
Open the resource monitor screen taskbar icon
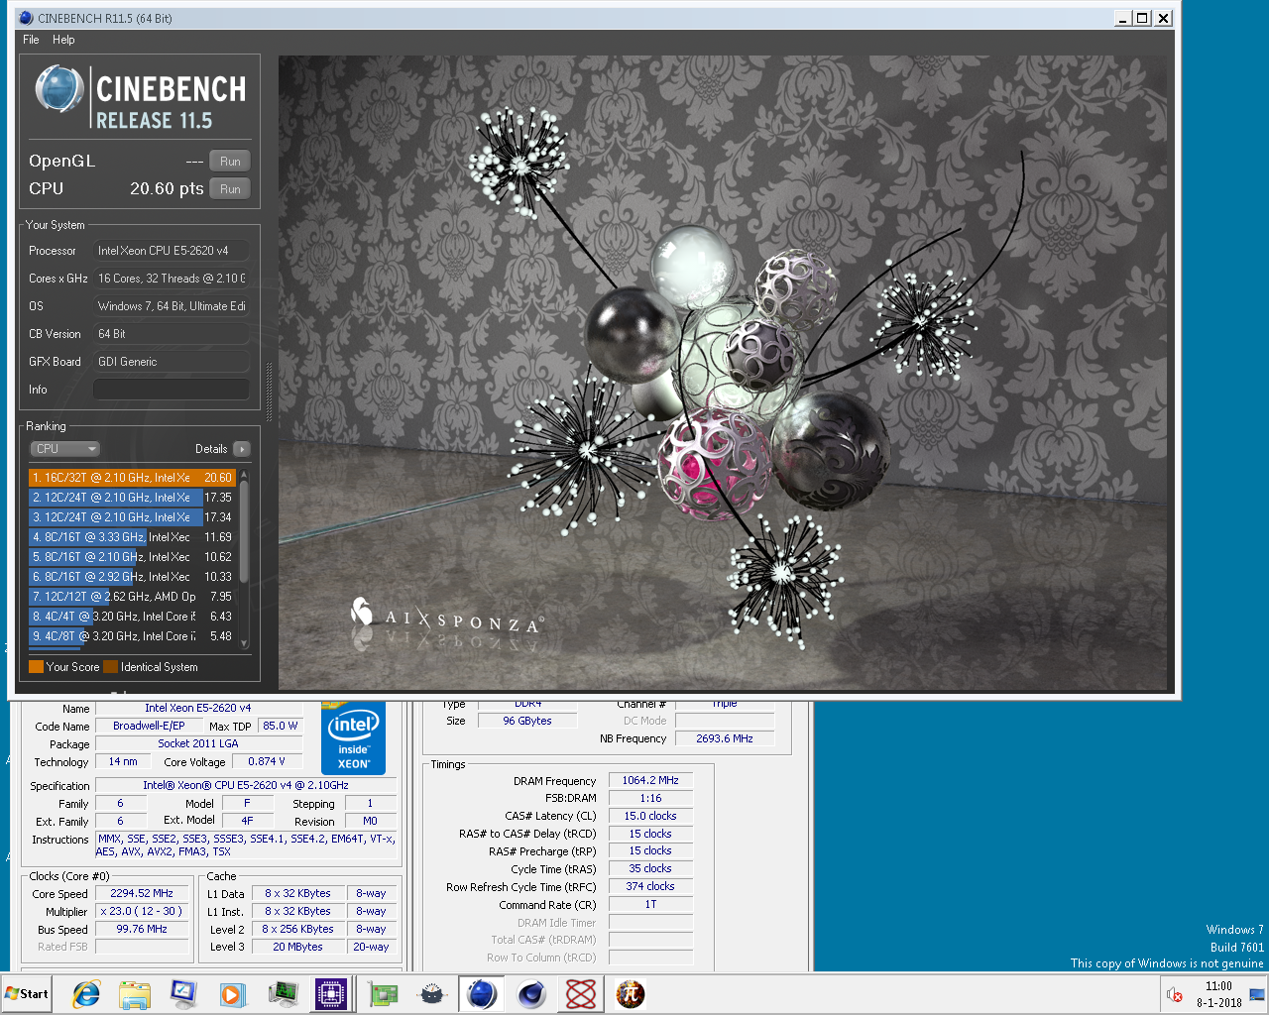coord(283,993)
